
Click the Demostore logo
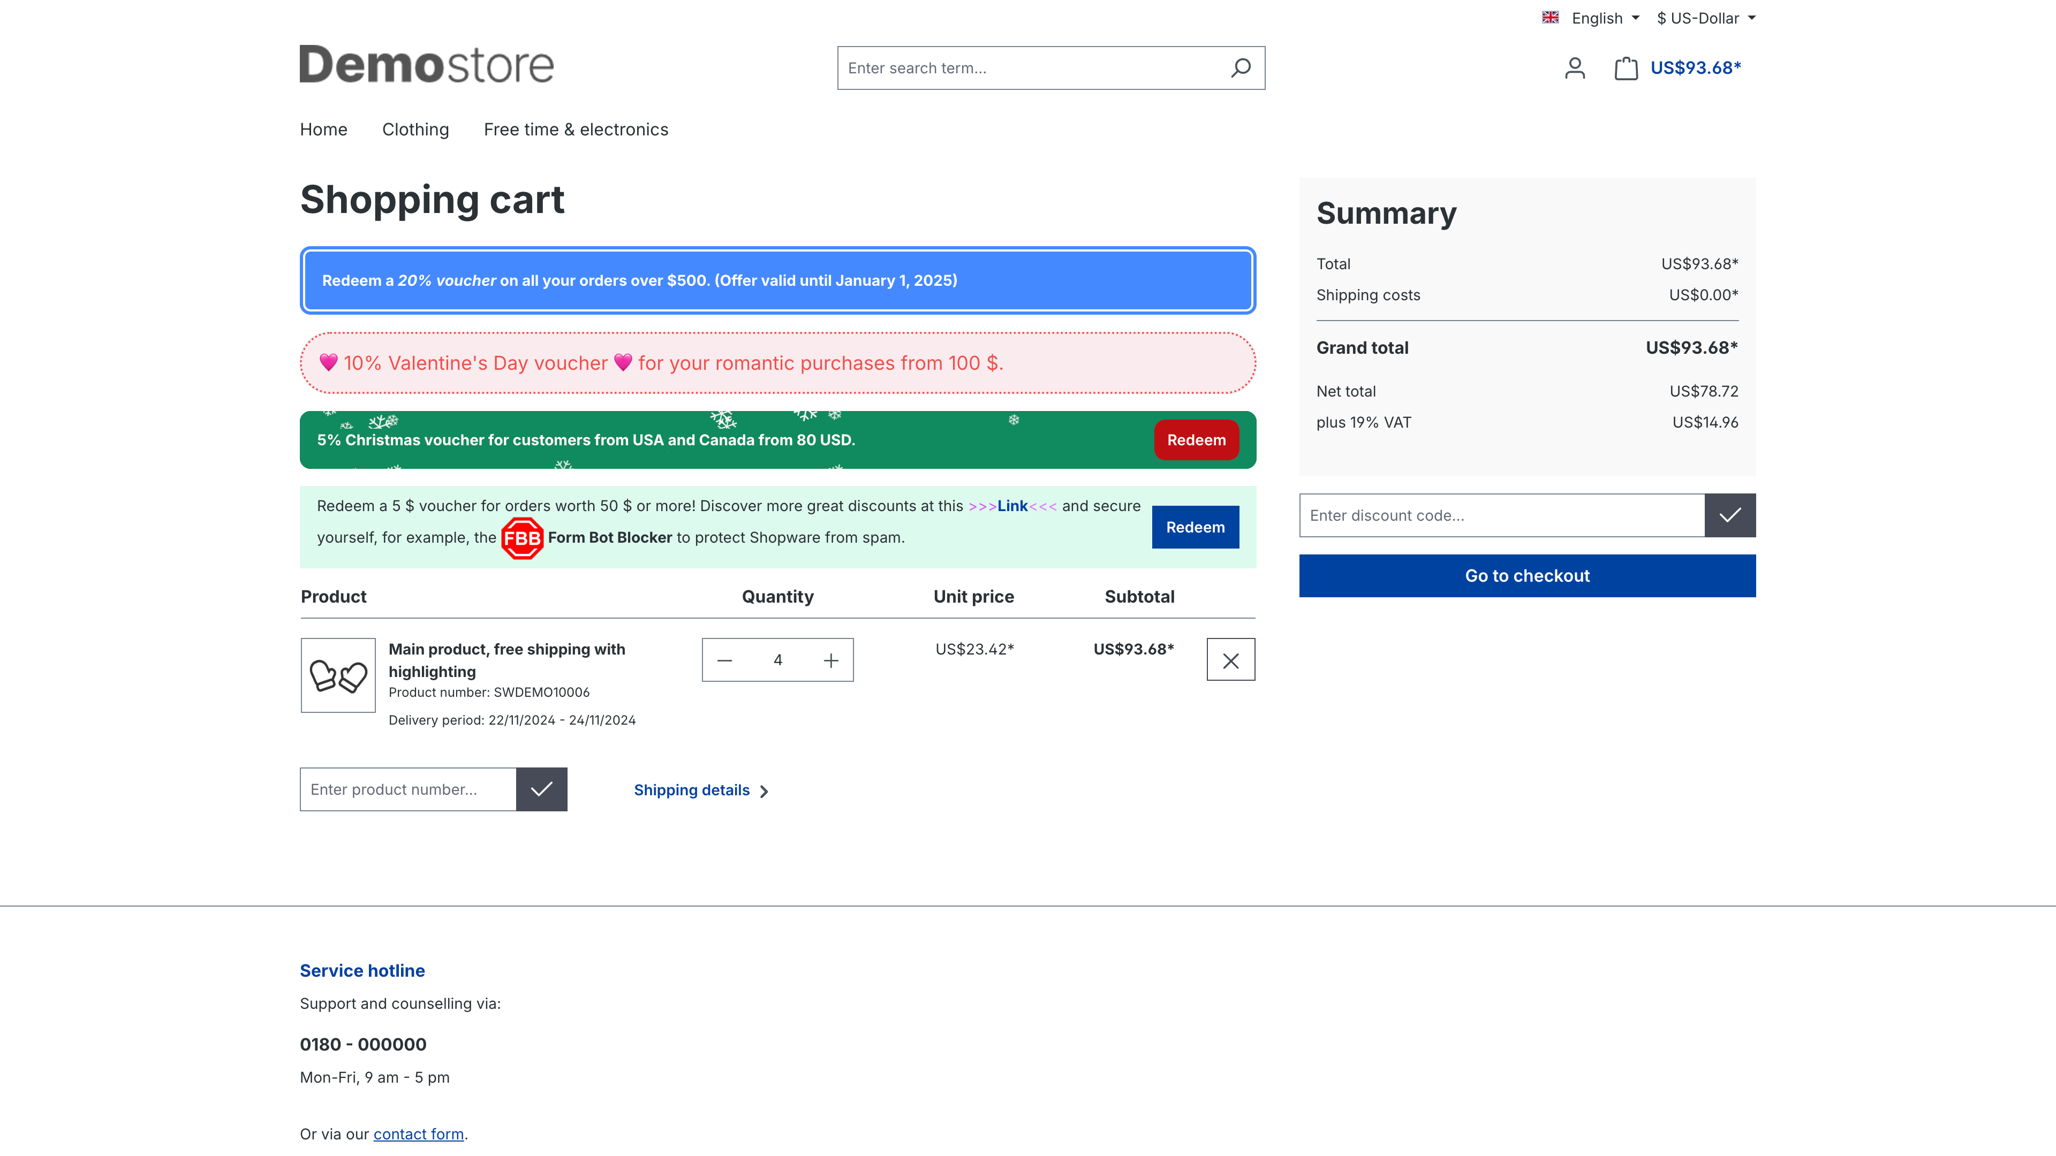click(x=426, y=65)
